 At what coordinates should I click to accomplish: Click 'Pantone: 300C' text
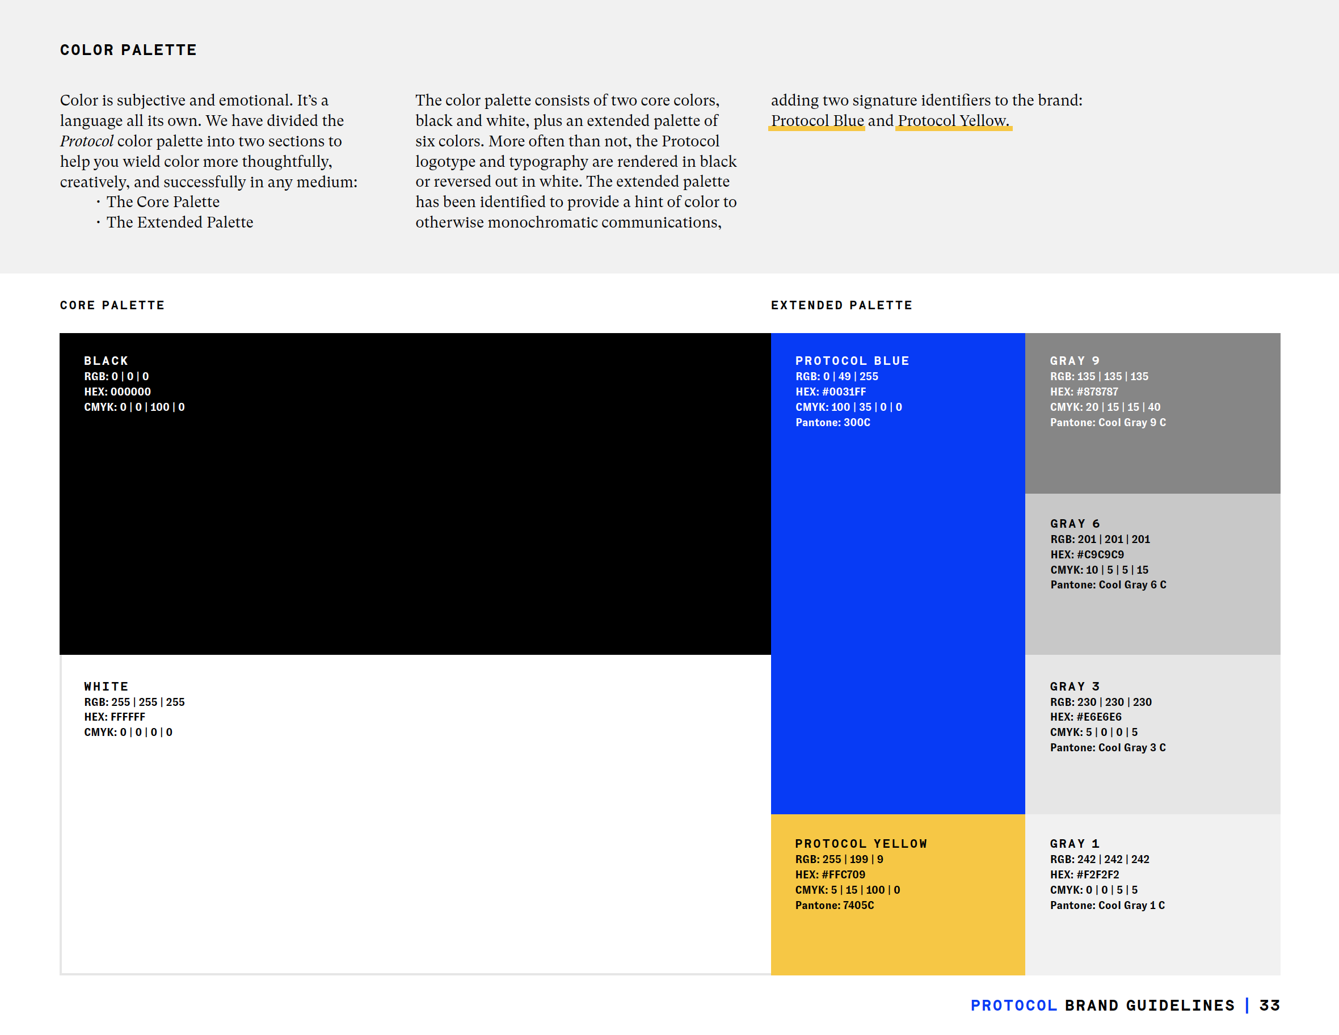click(832, 423)
